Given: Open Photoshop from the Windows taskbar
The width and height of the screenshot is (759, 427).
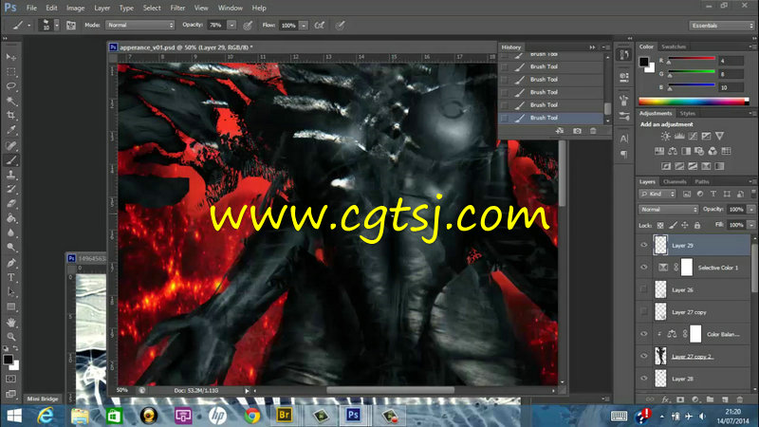Looking at the screenshot, I should [x=353, y=416].
